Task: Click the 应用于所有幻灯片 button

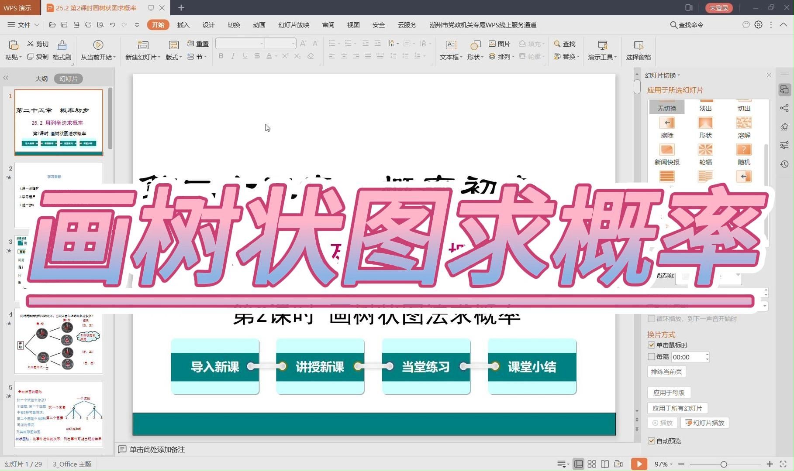Action: [677, 408]
